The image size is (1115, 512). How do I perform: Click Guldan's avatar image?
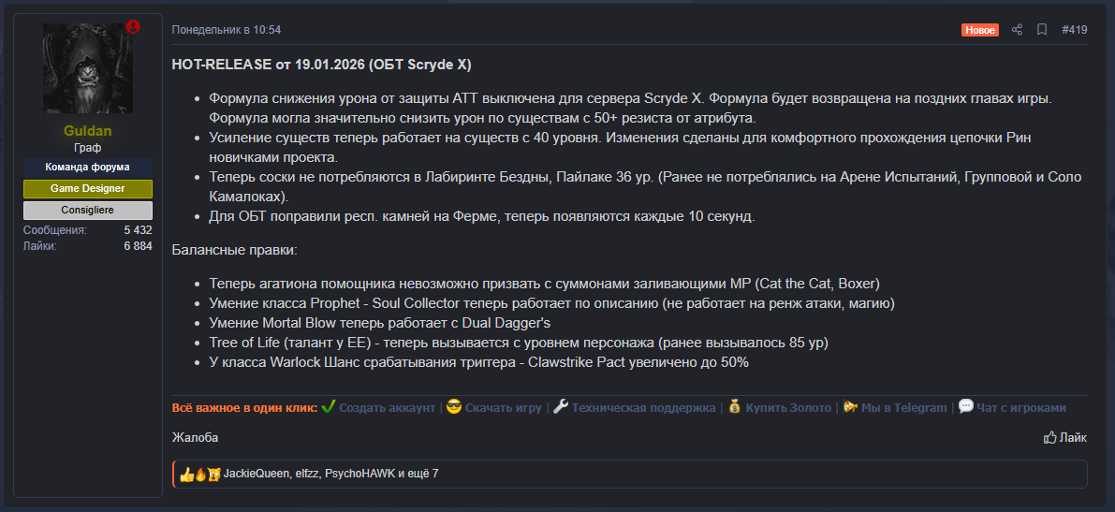point(88,68)
